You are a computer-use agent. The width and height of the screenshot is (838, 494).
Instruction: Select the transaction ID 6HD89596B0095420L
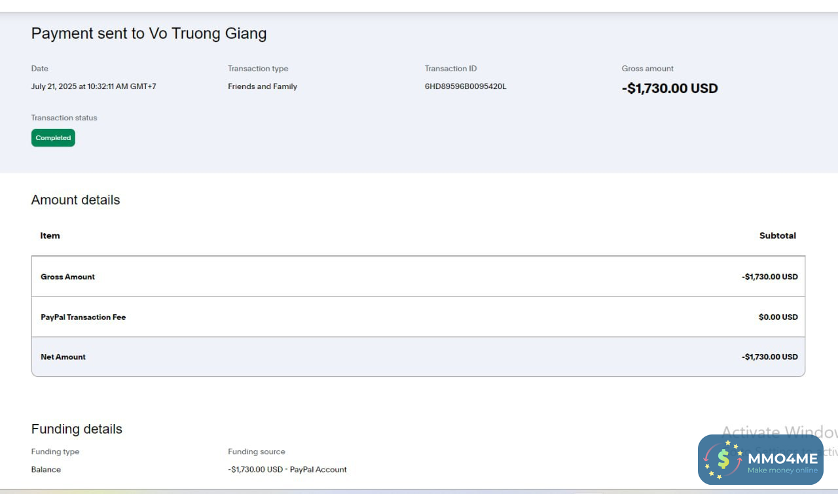coord(465,86)
